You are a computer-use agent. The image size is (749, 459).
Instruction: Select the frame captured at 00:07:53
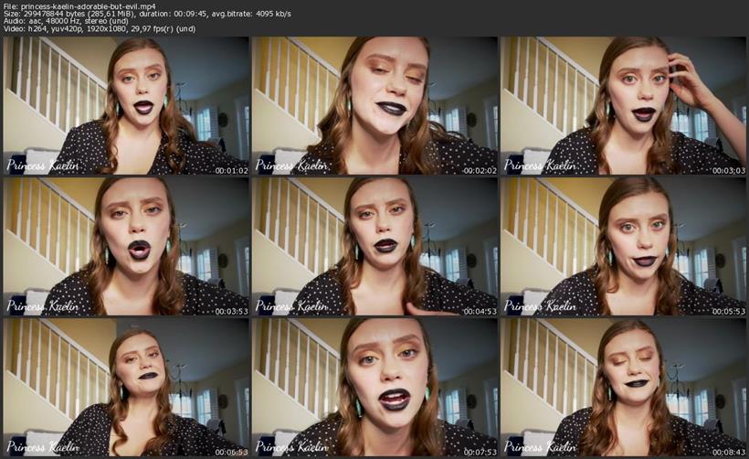[374, 387]
